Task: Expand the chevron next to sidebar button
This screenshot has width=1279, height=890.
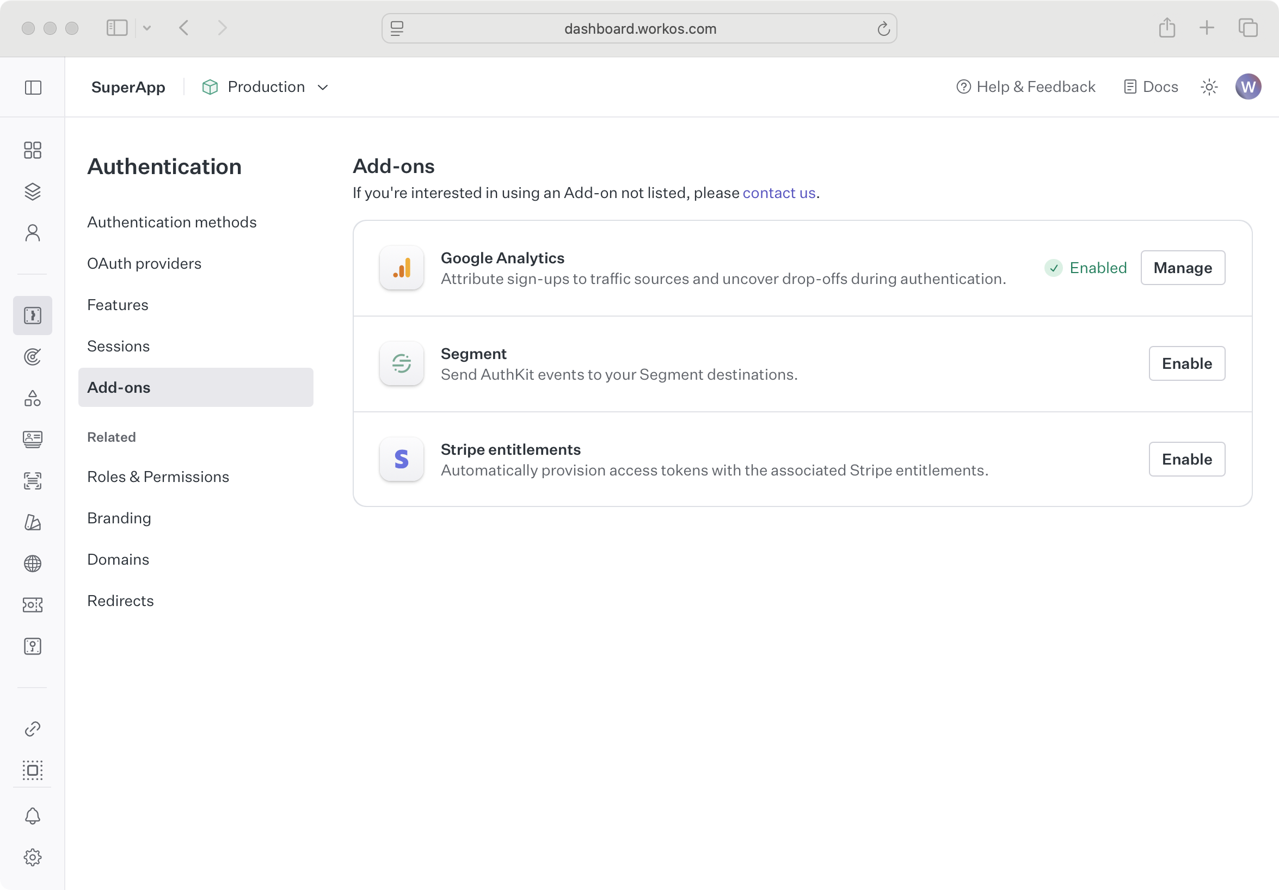Action: (147, 28)
